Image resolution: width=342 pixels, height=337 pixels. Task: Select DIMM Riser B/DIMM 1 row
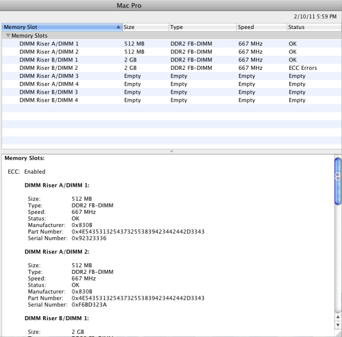coord(171,60)
